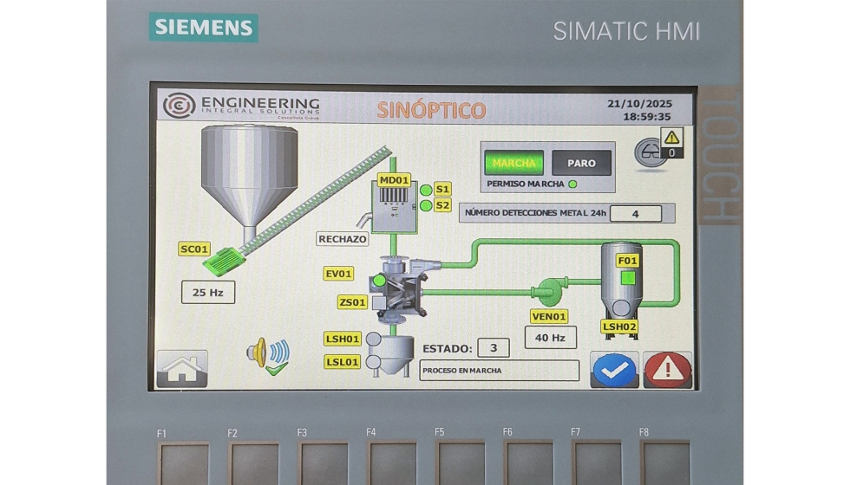Tap the MD01 metal detector unit
850x485 pixels.
point(394,209)
